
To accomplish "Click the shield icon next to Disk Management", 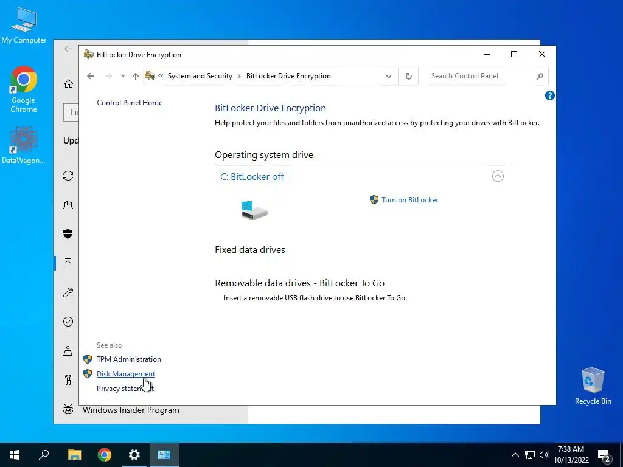I will pos(88,374).
